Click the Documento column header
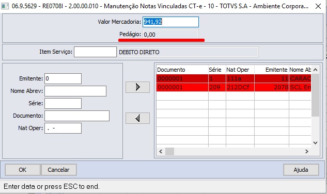Viewport: 327px width, 194px height. coord(182,70)
